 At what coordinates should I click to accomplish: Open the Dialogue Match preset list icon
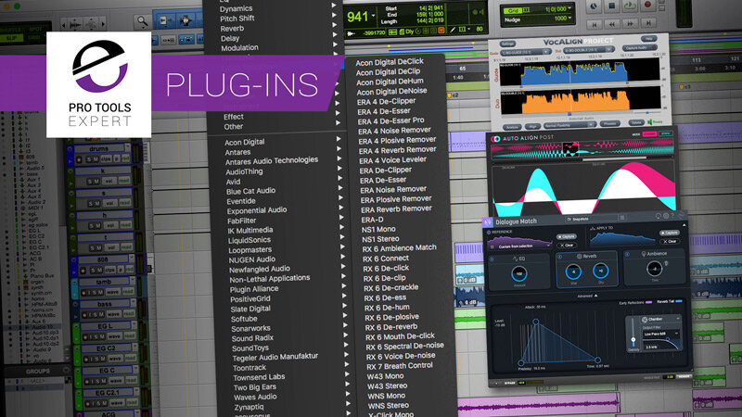(622, 218)
